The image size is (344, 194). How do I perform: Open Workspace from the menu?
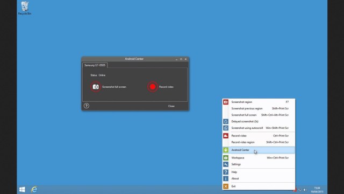point(259,158)
